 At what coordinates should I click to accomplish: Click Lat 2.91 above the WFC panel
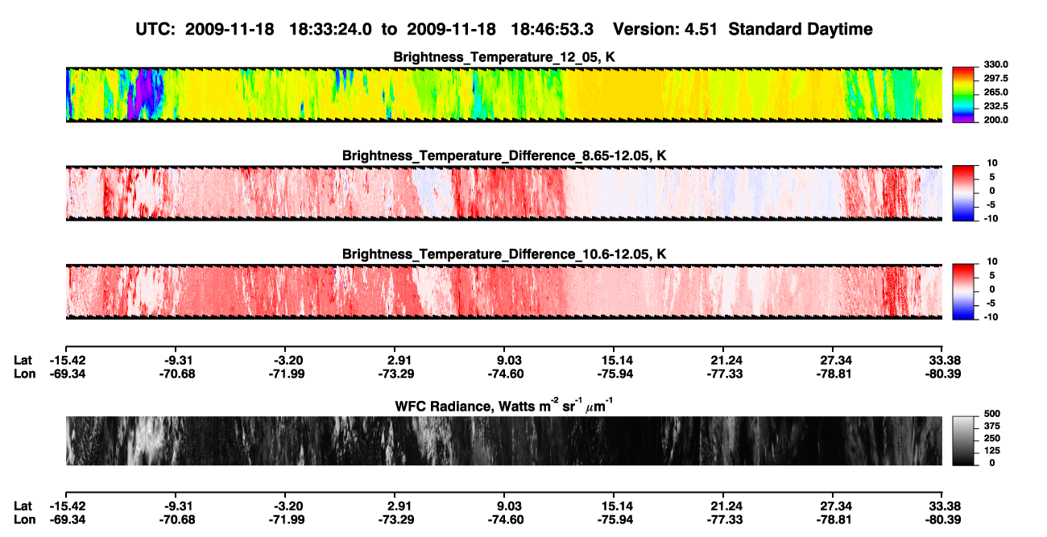point(400,361)
